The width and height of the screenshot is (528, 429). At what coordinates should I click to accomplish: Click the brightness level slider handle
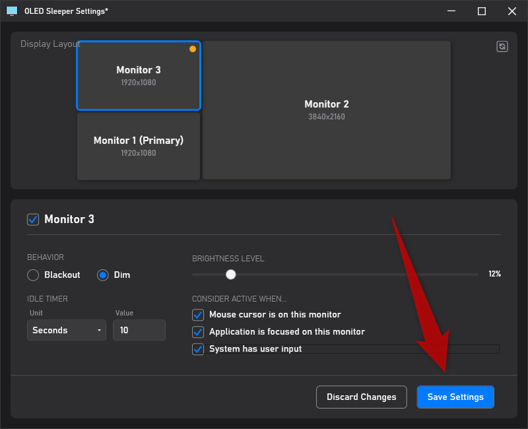[230, 274]
